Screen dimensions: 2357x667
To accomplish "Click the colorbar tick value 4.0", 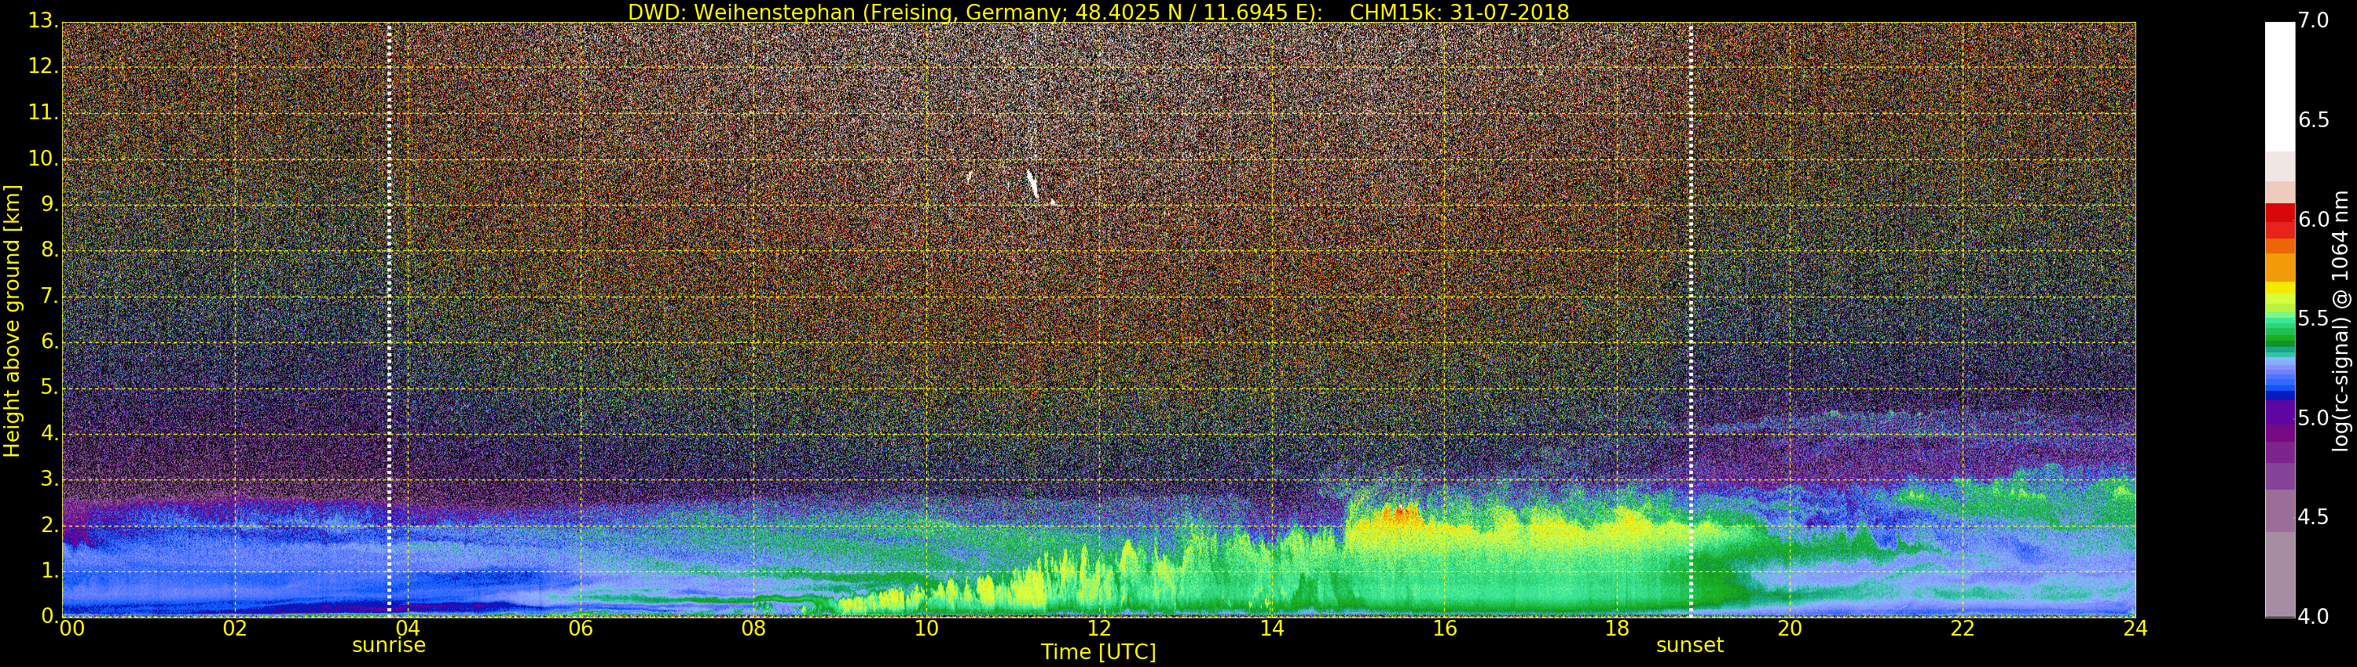I will (x=2313, y=617).
